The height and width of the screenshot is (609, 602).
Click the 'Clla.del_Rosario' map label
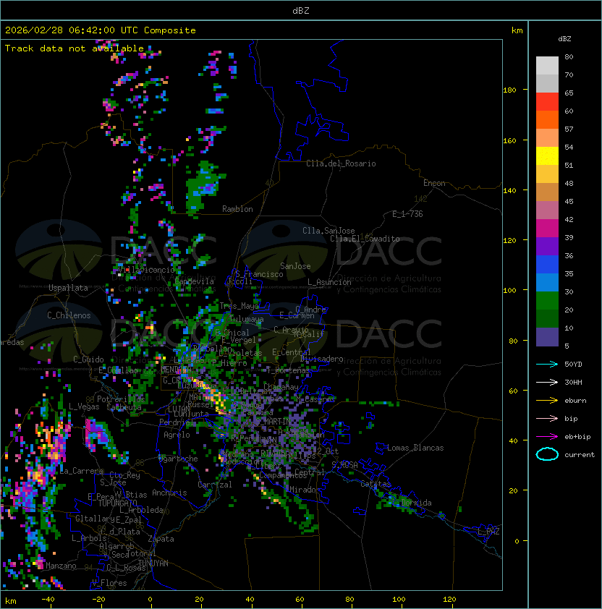point(341,163)
